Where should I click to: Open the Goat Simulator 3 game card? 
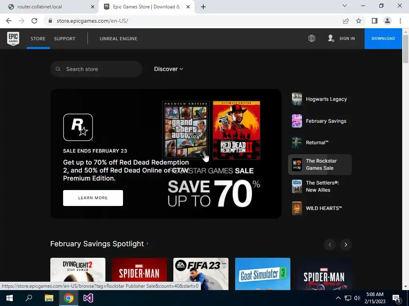tap(263, 274)
